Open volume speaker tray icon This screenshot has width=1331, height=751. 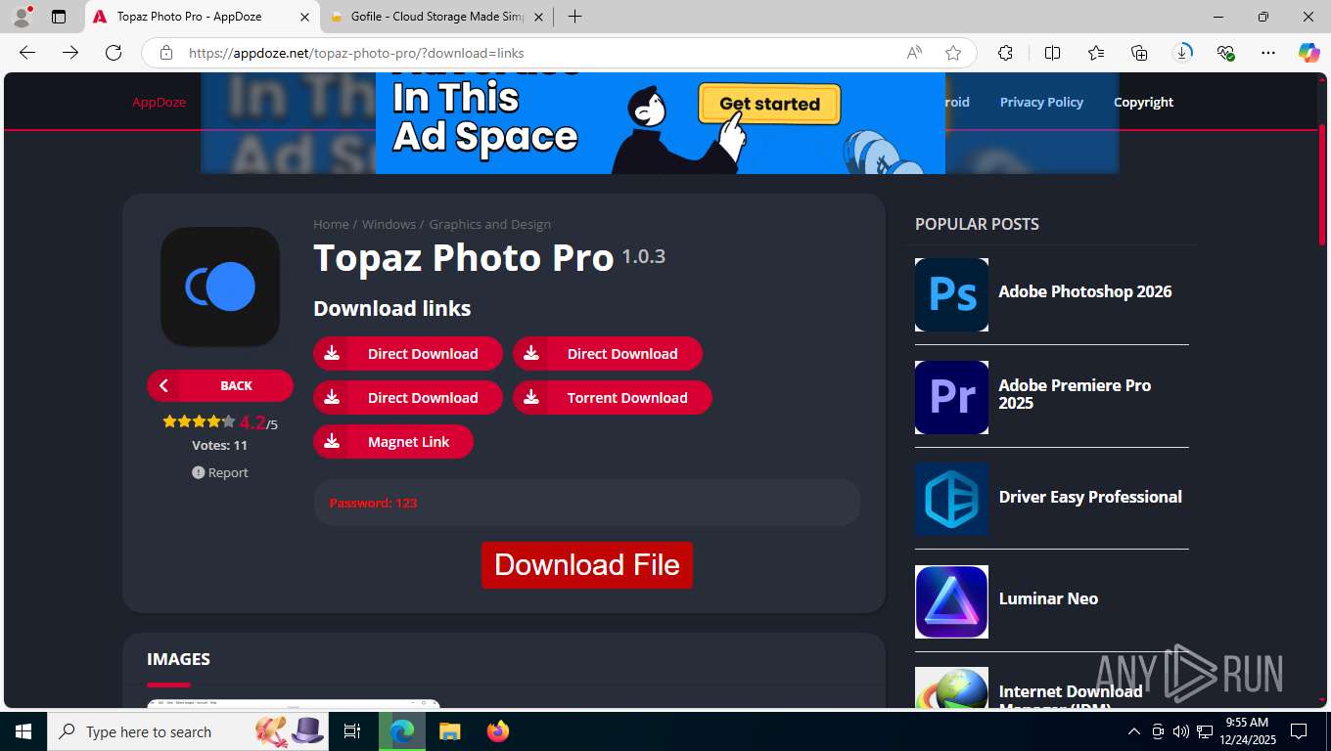[x=1181, y=731]
